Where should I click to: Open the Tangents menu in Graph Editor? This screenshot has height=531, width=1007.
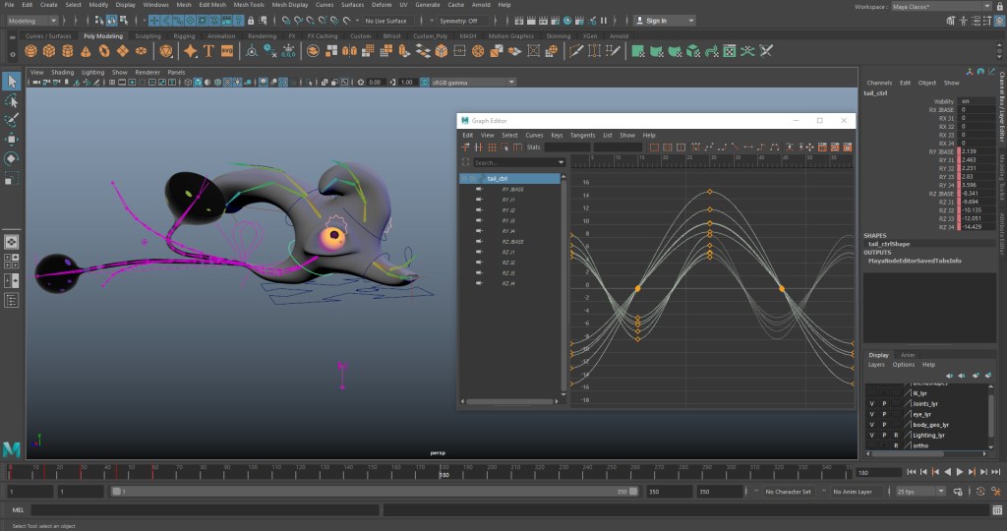tap(582, 135)
